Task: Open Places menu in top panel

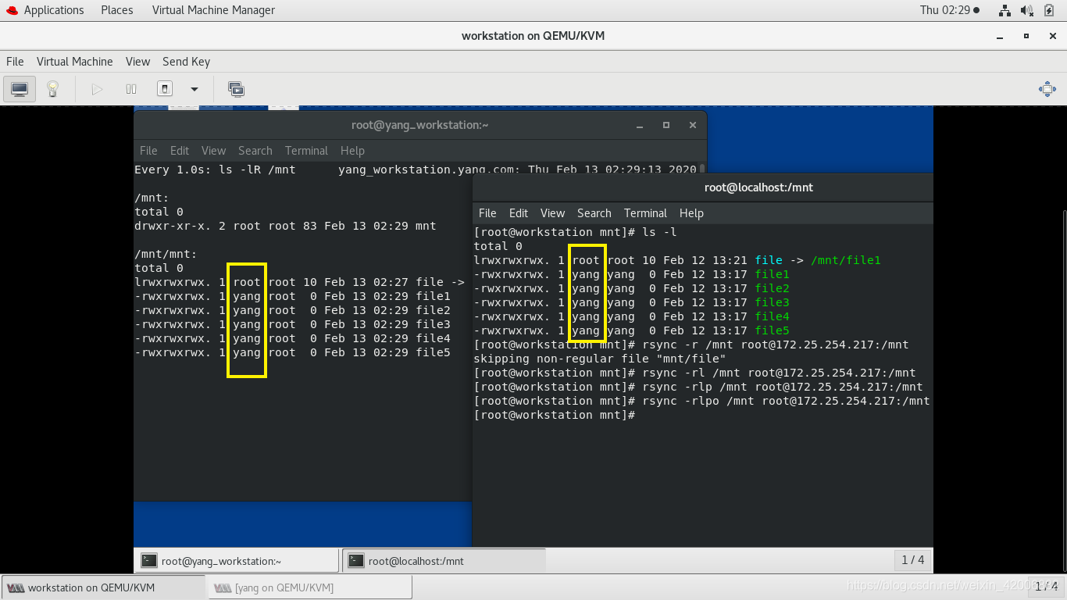Action: (117, 10)
